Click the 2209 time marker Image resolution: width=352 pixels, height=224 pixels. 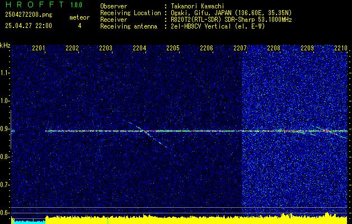pos(307,48)
